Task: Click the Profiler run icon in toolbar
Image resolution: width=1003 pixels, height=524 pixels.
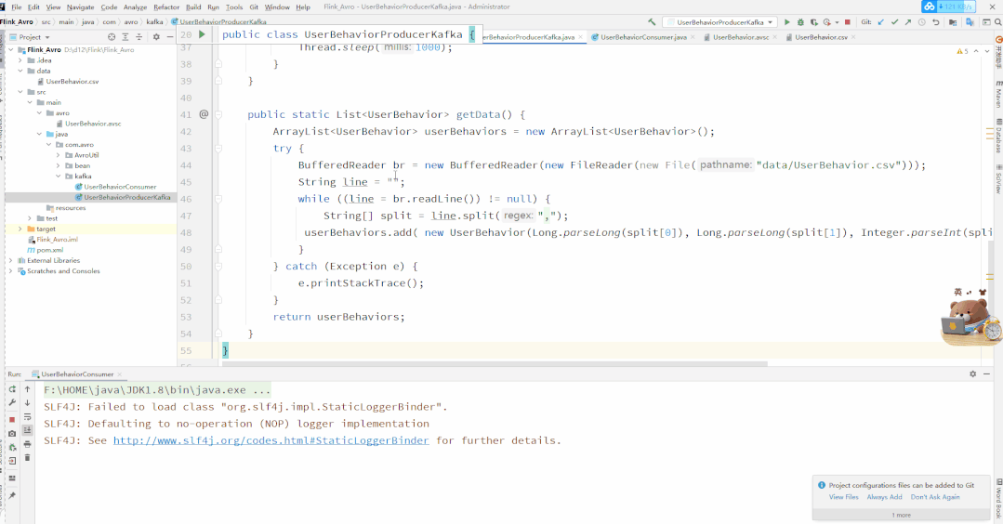Action: pos(827,21)
